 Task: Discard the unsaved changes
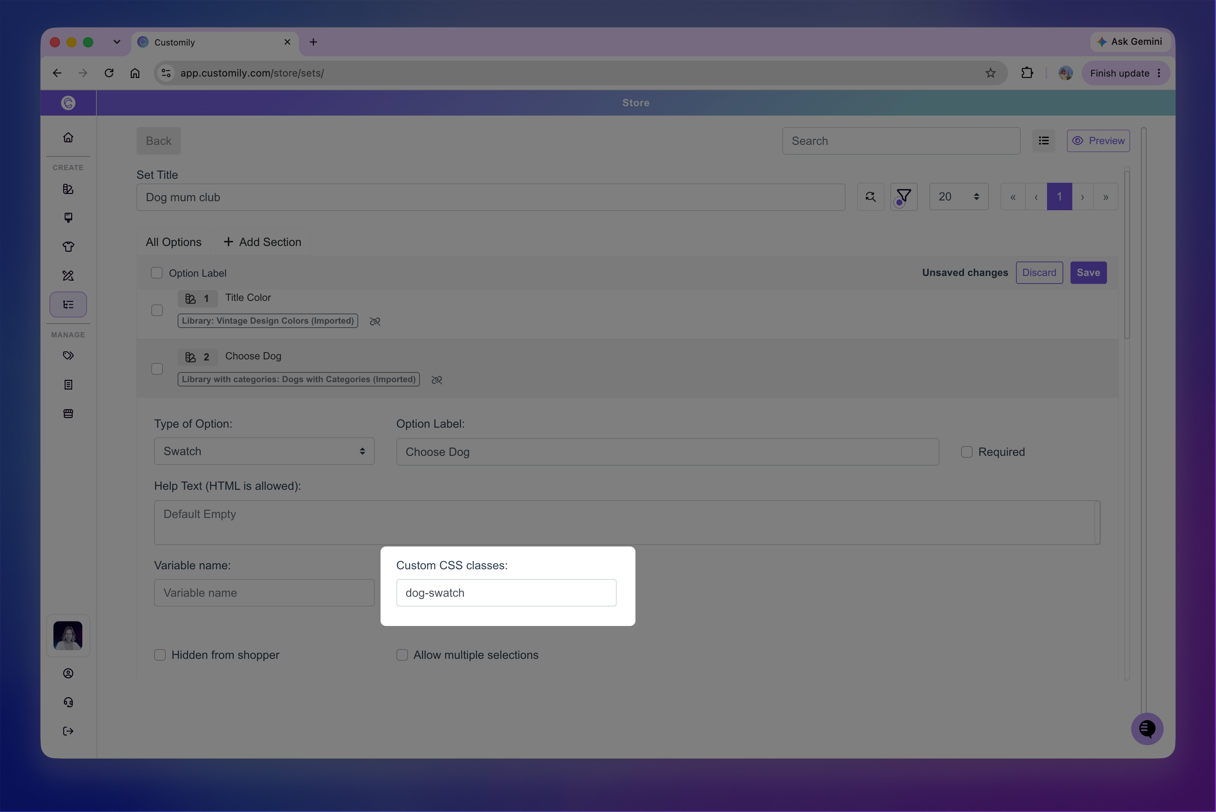1039,273
